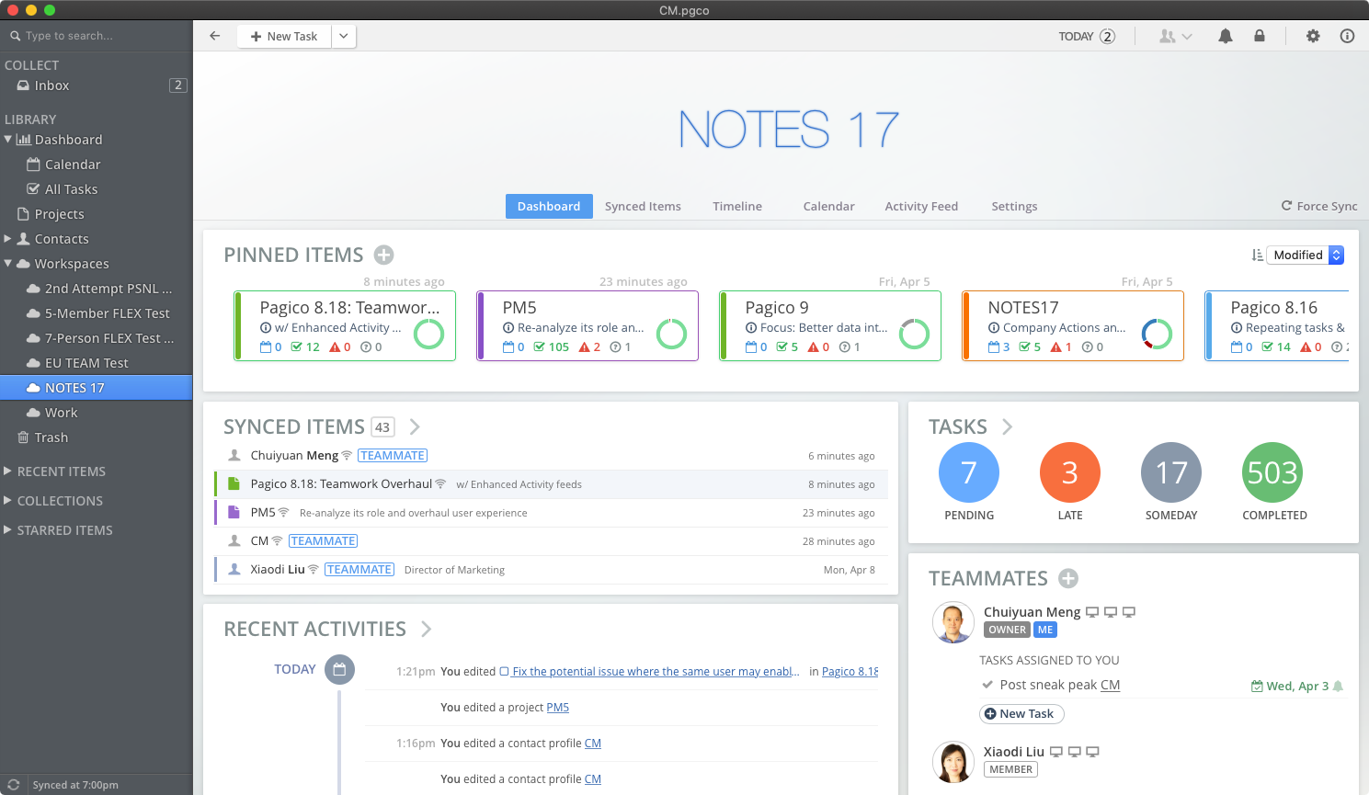The image size is (1369, 795).
Task: Expand the Contacts tree node
Action: tap(8, 239)
